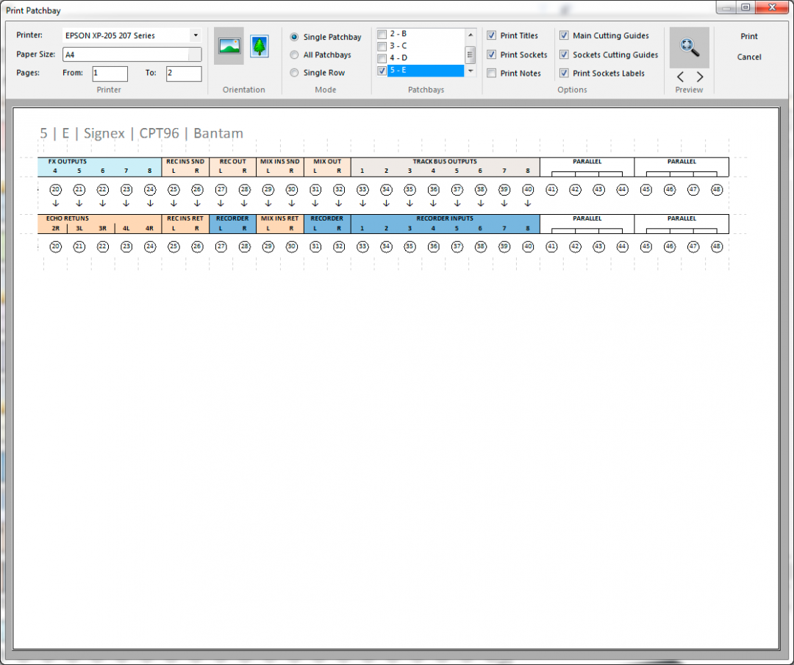This screenshot has height=665, width=794.
Task: Click the Pages From input field
Action: tap(109, 73)
